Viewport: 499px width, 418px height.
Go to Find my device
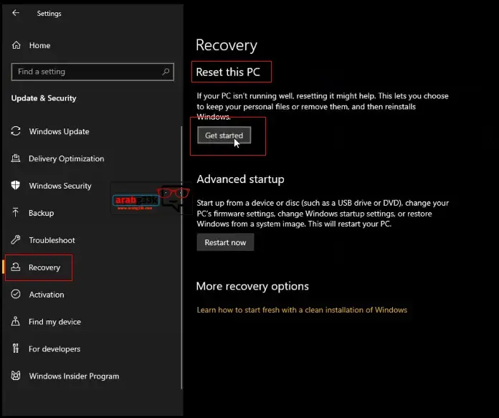54,322
